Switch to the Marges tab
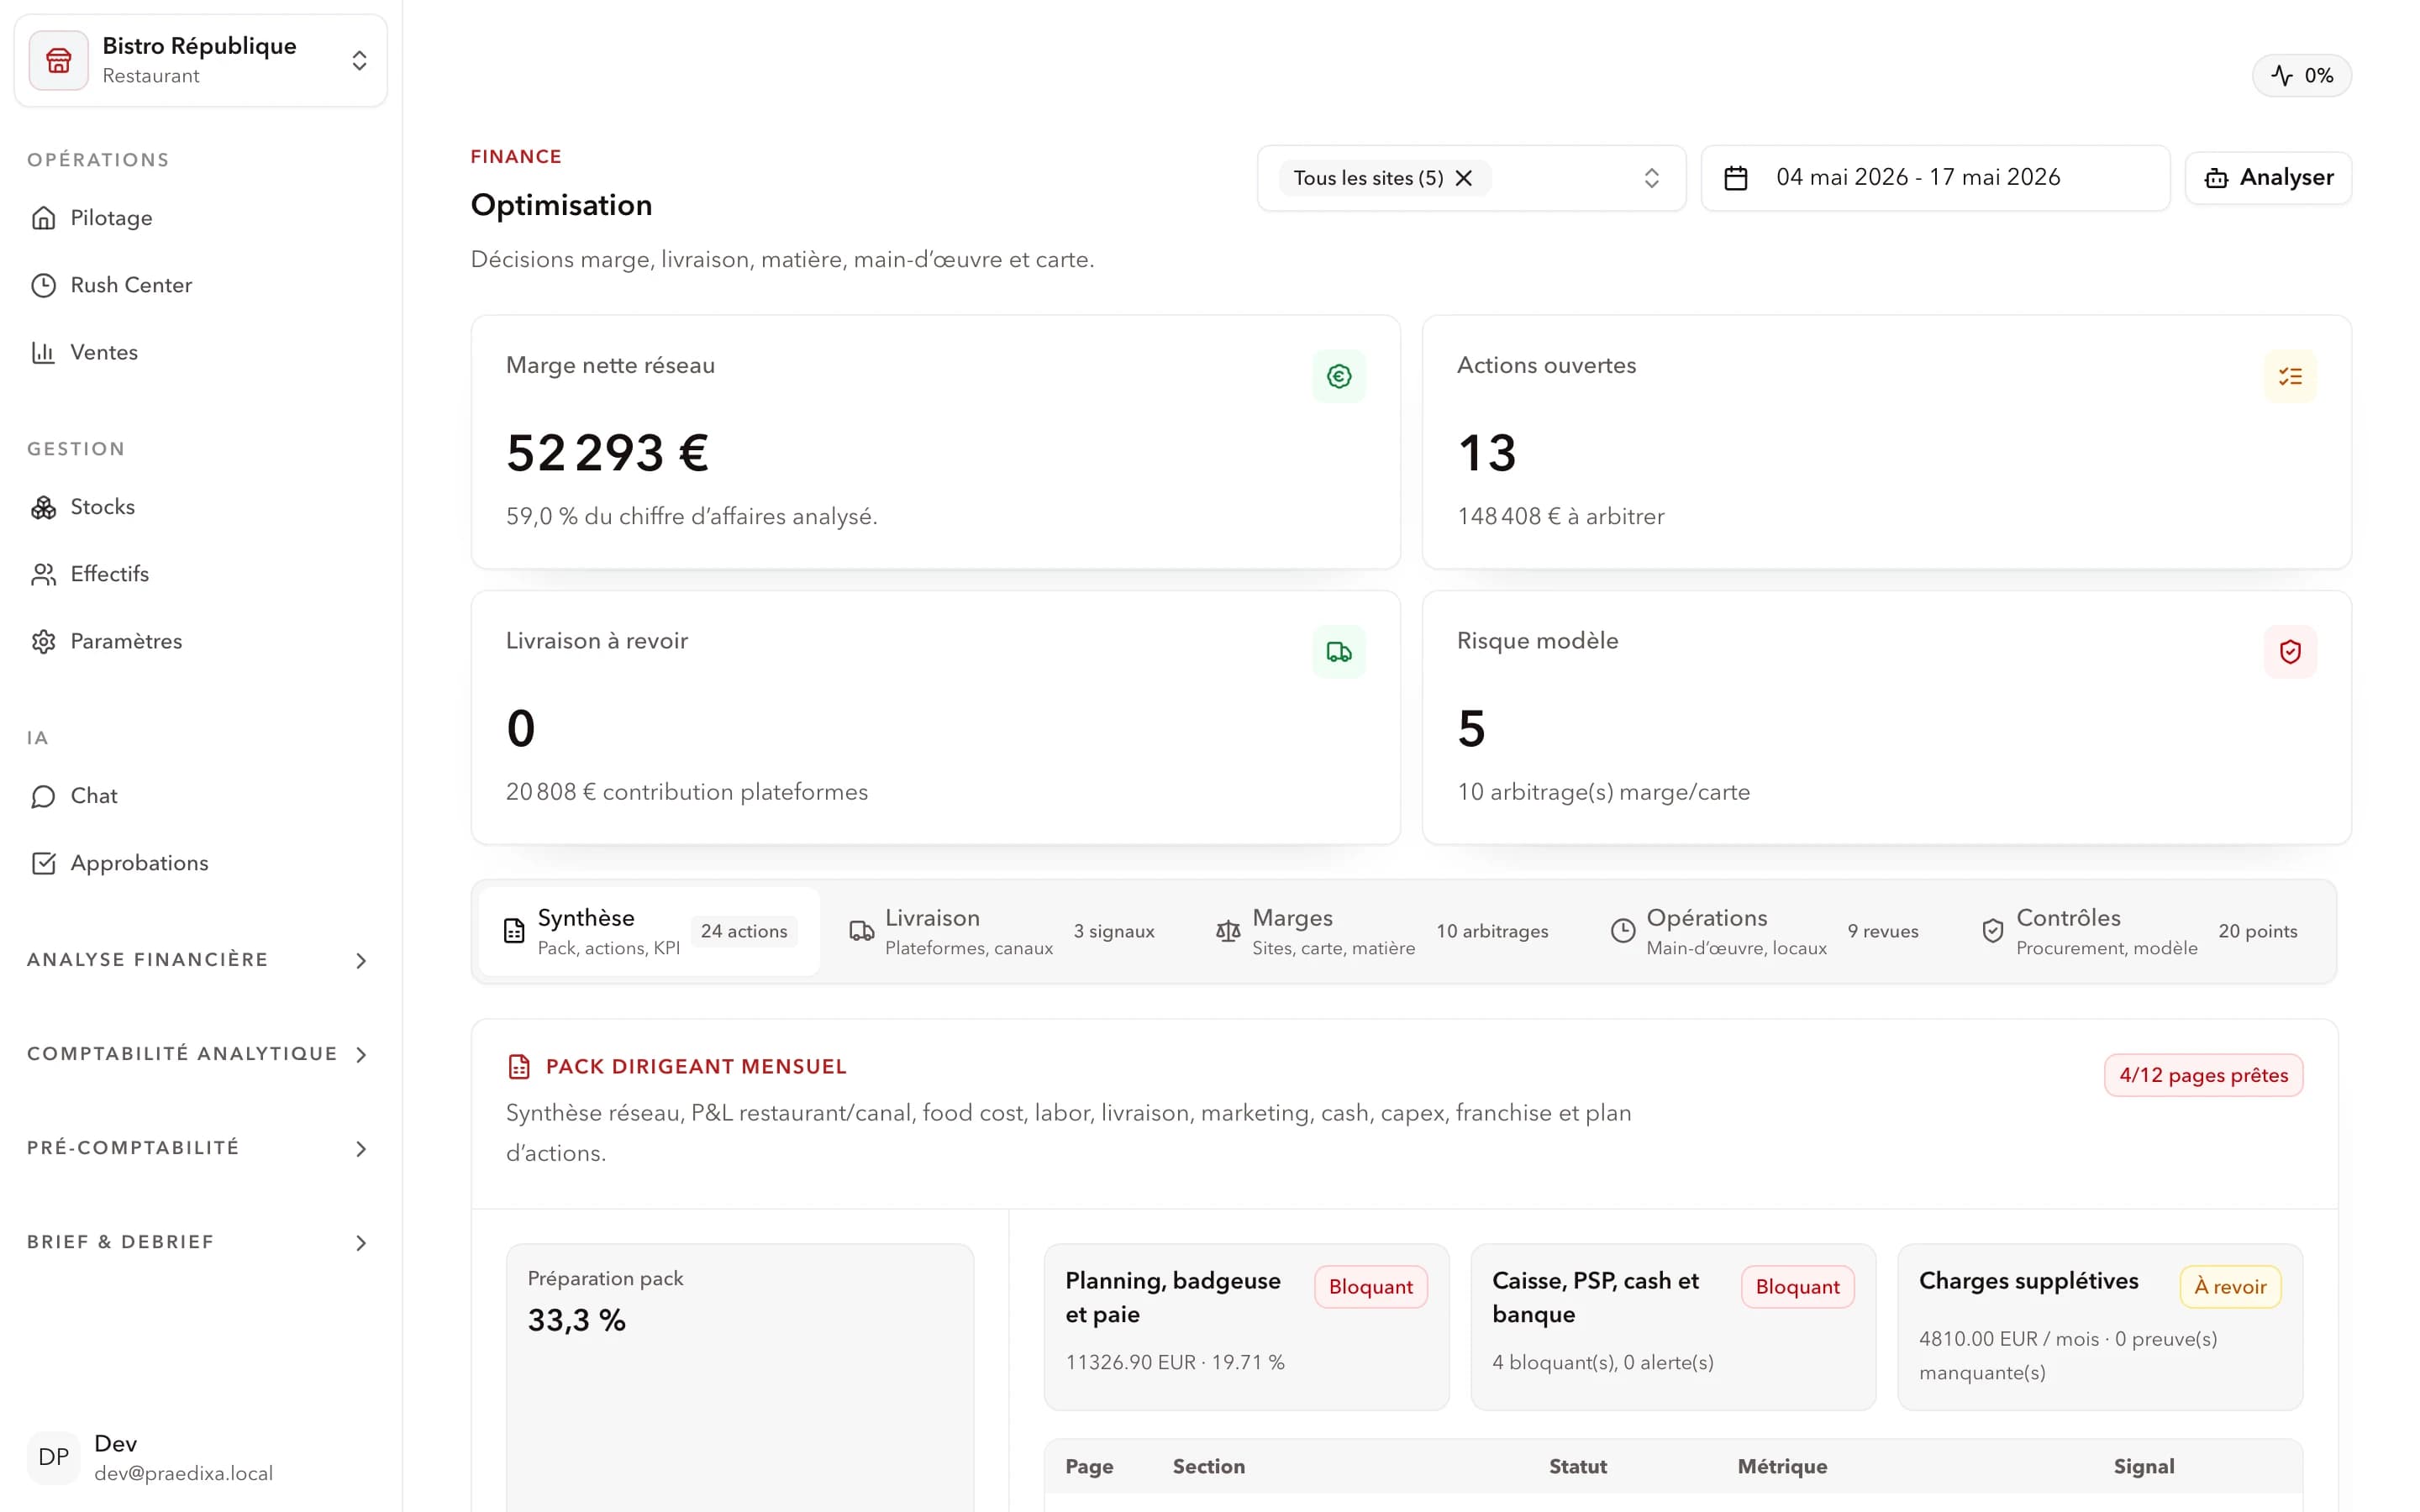This screenshot has width=2420, height=1512. point(1382,931)
